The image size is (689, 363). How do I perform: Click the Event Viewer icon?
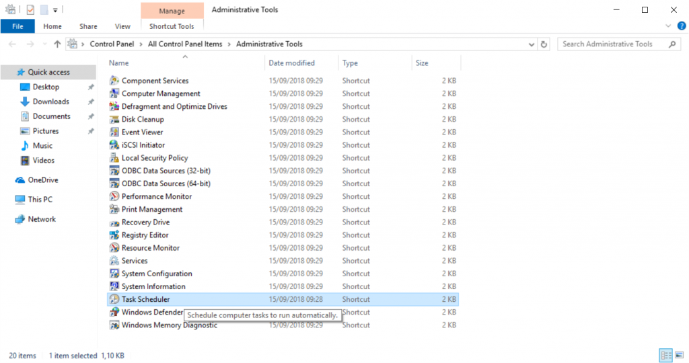pyautogui.click(x=114, y=132)
